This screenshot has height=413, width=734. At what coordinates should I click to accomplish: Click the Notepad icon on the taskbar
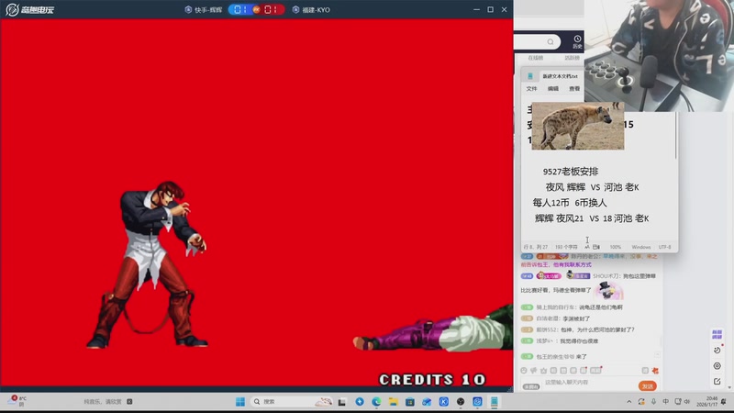pos(494,402)
